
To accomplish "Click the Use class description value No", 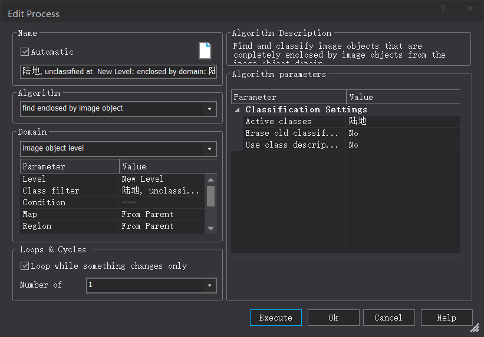I will point(403,145).
